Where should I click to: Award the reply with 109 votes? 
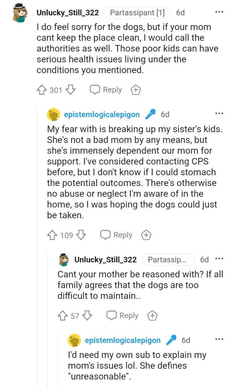(x=146, y=235)
